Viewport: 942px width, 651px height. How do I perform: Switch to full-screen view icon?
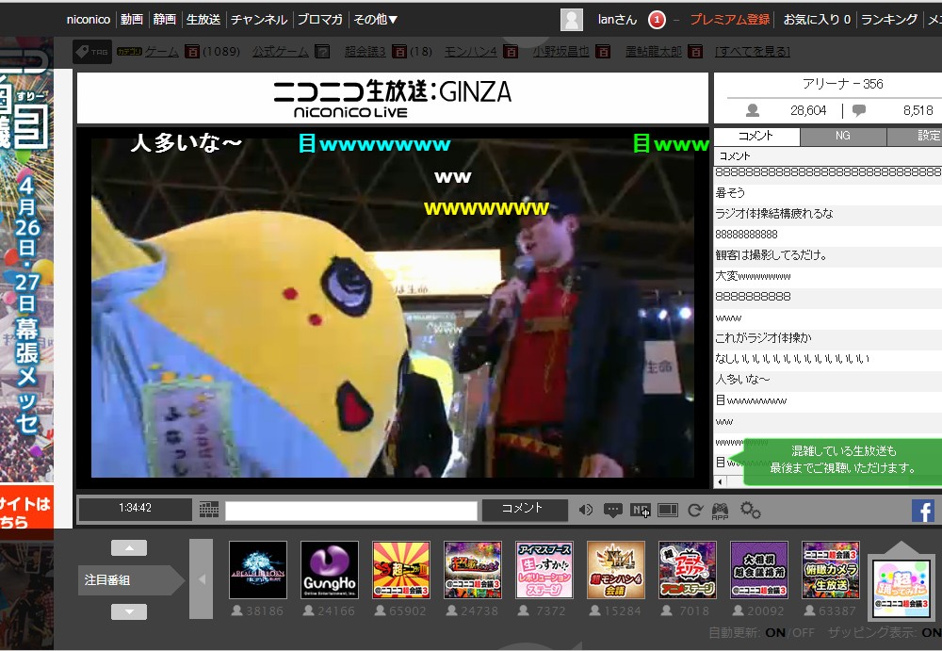pos(668,511)
